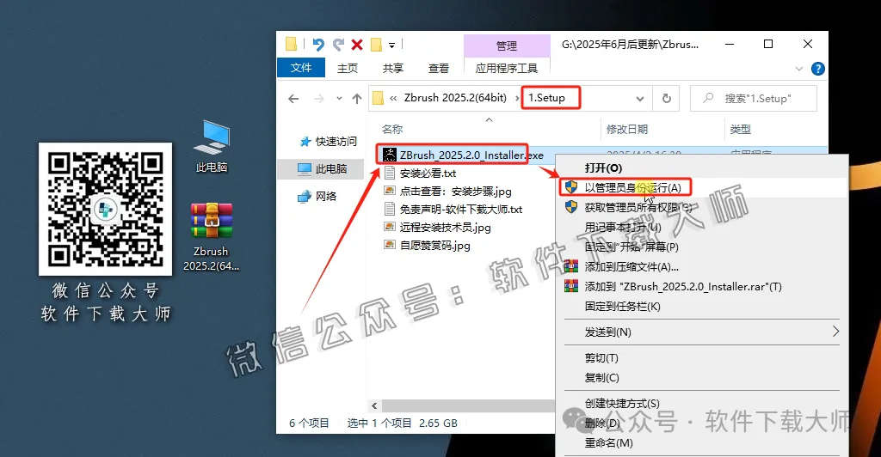The width and height of the screenshot is (881, 457).
Task: Click the Zbrush 2025.2 RAR archive on desktop
Action: pos(212,237)
